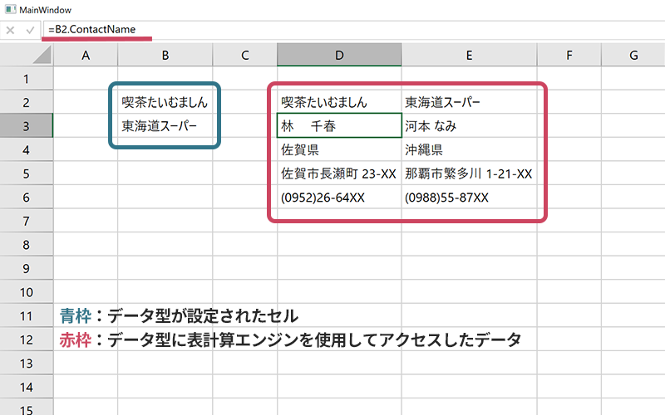Select column header A
The image size is (665, 415).
86,55
